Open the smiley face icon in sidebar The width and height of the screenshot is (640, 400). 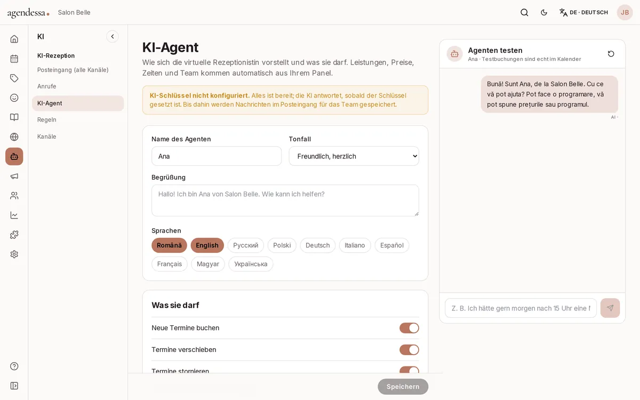(x=14, y=98)
